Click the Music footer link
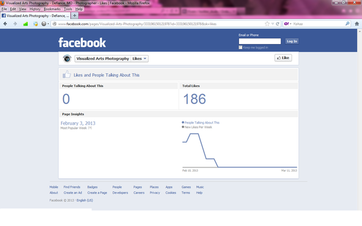This screenshot has height=226, width=362. 200,187
